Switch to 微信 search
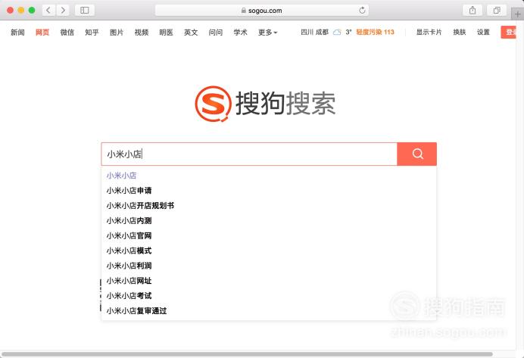Image resolution: width=524 pixels, height=358 pixels. pyautogui.click(x=67, y=32)
